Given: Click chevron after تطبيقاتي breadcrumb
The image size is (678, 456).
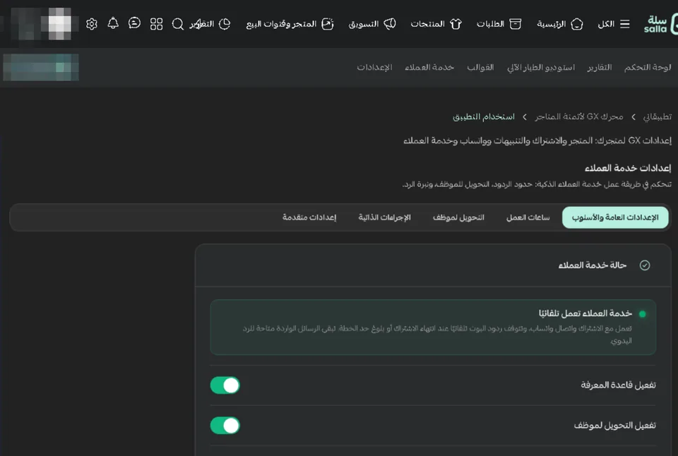Looking at the screenshot, I should (634, 116).
